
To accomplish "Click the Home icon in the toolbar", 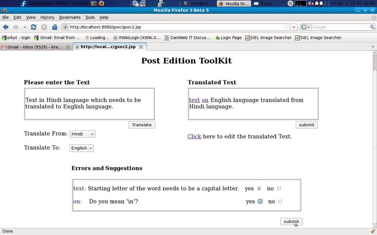I will click(55, 27).
